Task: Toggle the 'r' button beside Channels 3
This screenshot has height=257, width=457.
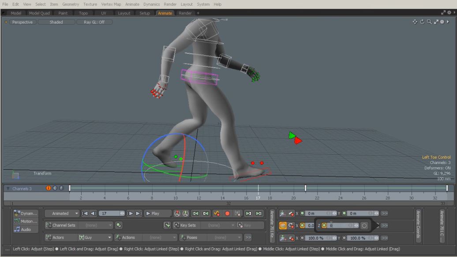Action: [61, 188]
